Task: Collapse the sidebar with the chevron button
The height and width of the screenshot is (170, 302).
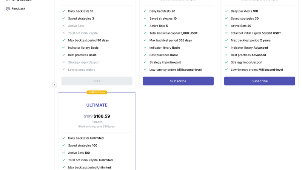Action: [54, 85]
